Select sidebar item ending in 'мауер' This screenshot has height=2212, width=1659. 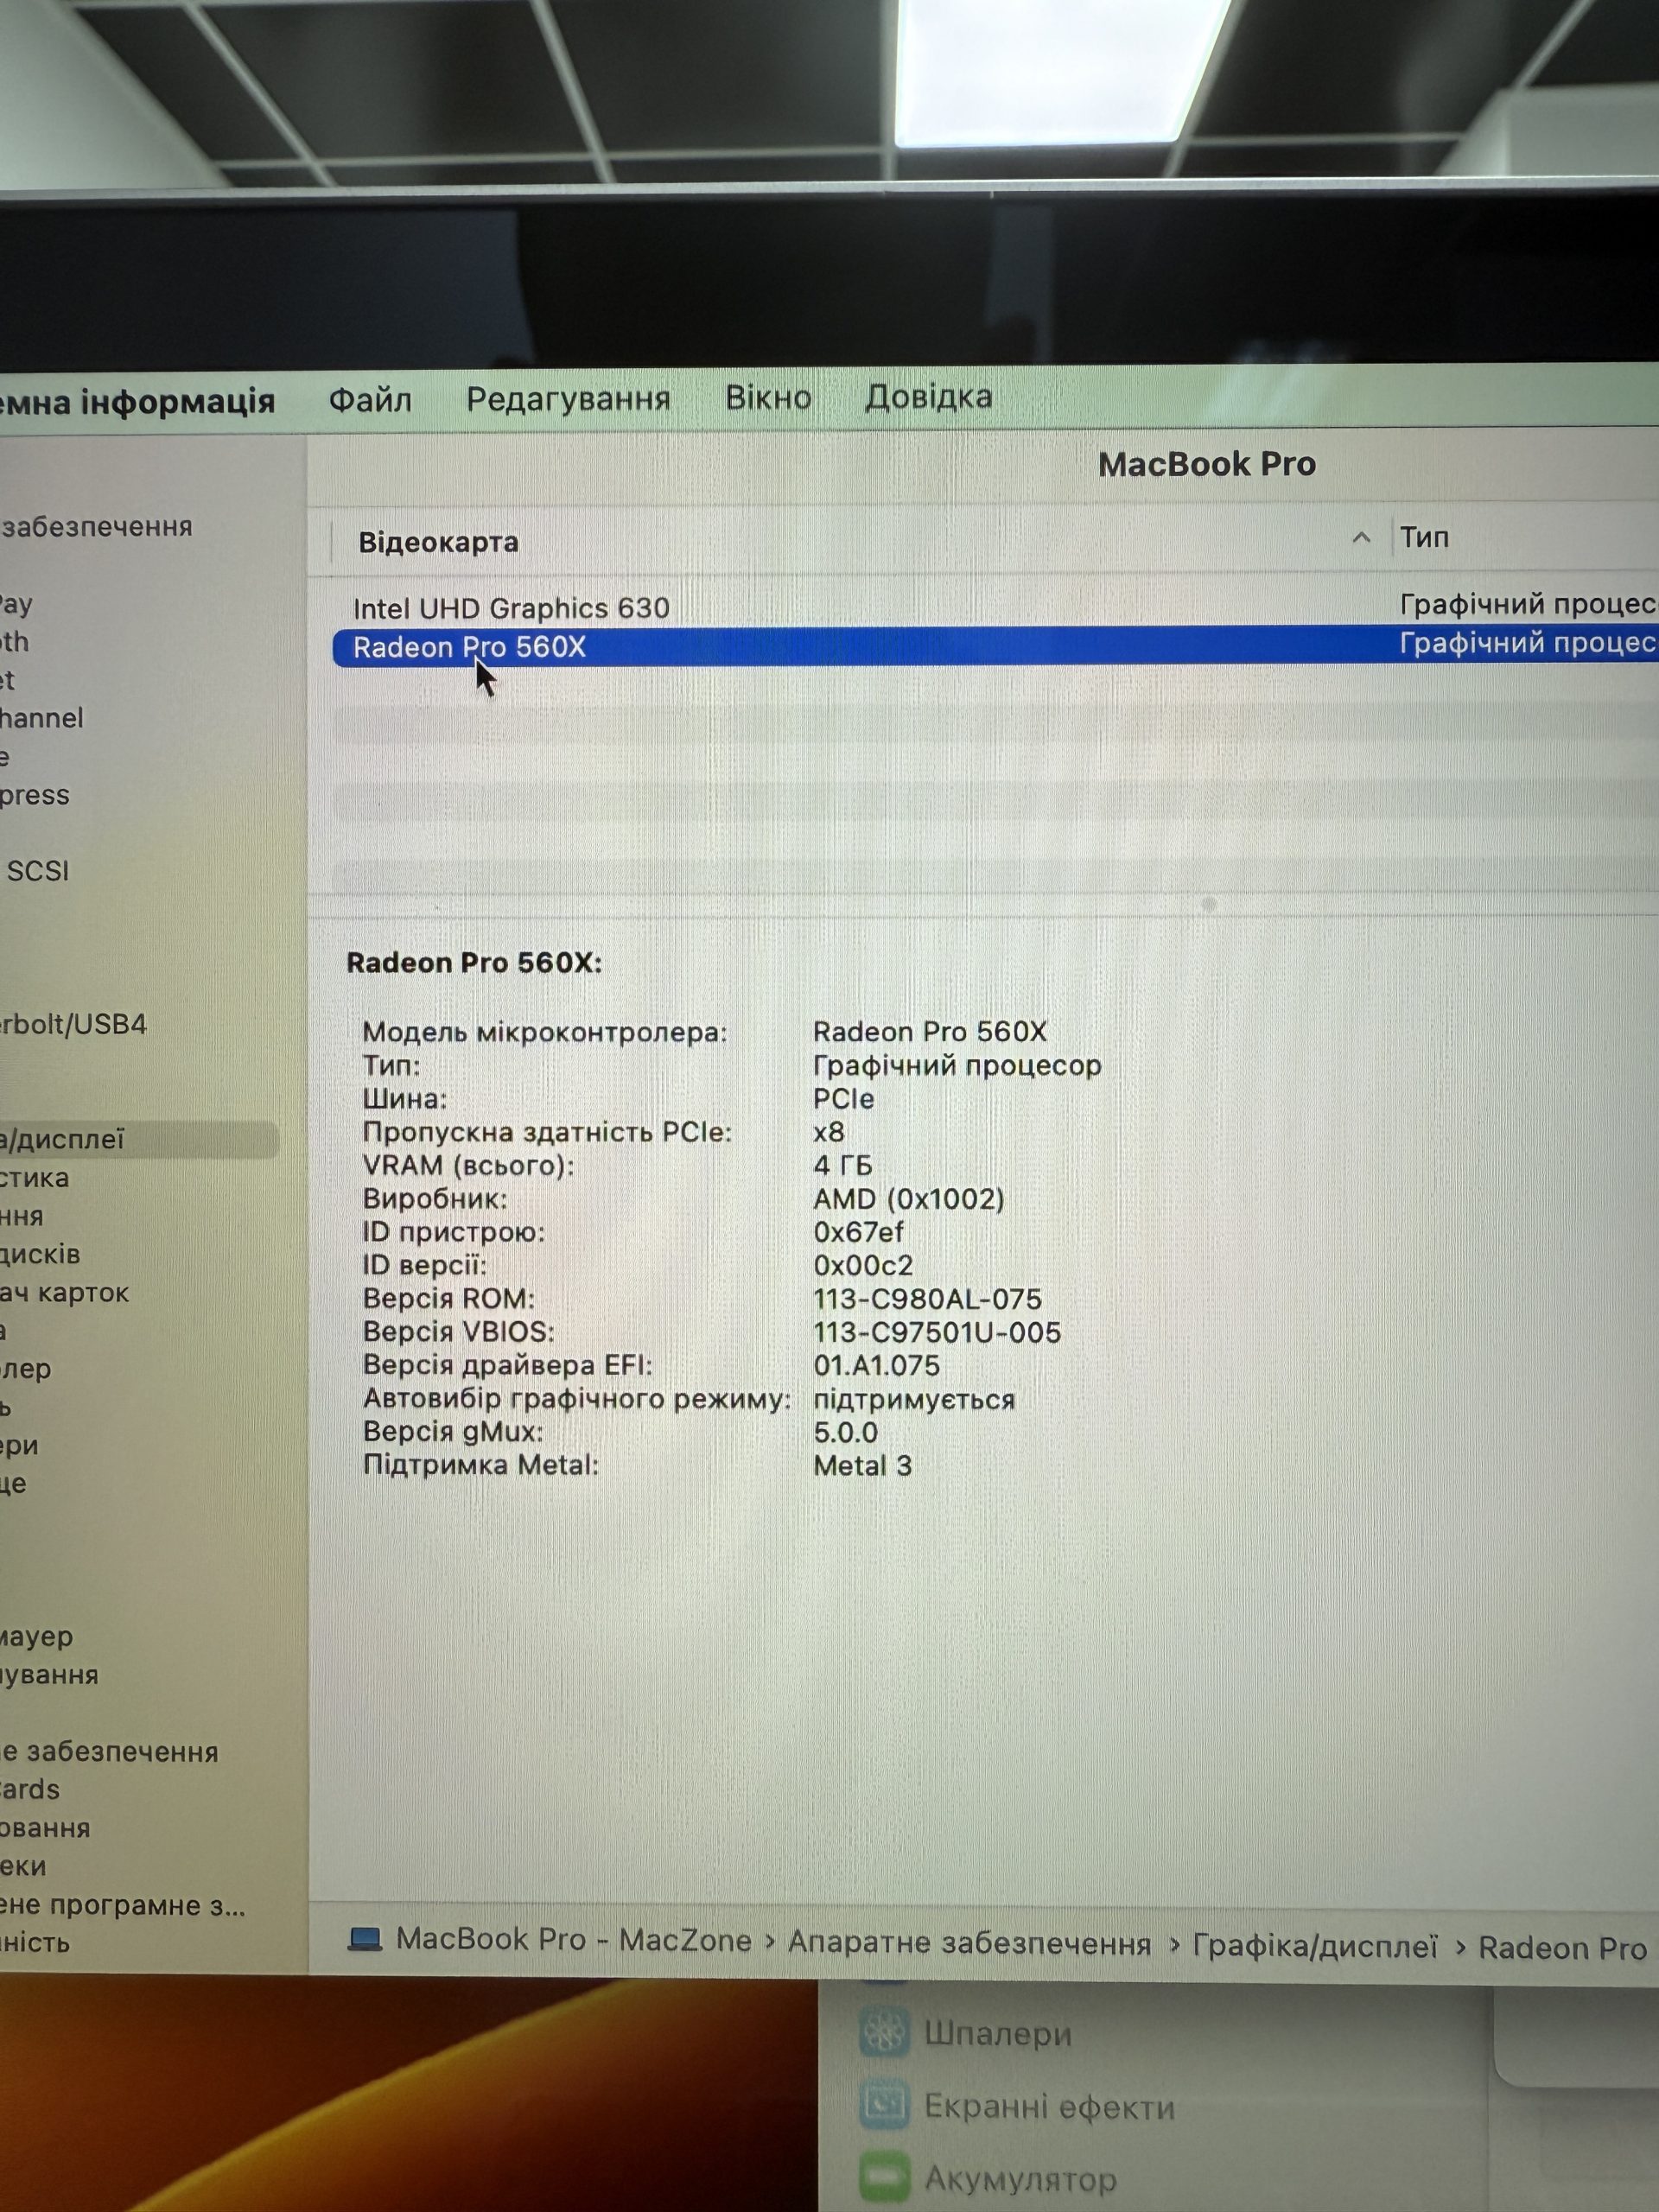click(36, 1636)
